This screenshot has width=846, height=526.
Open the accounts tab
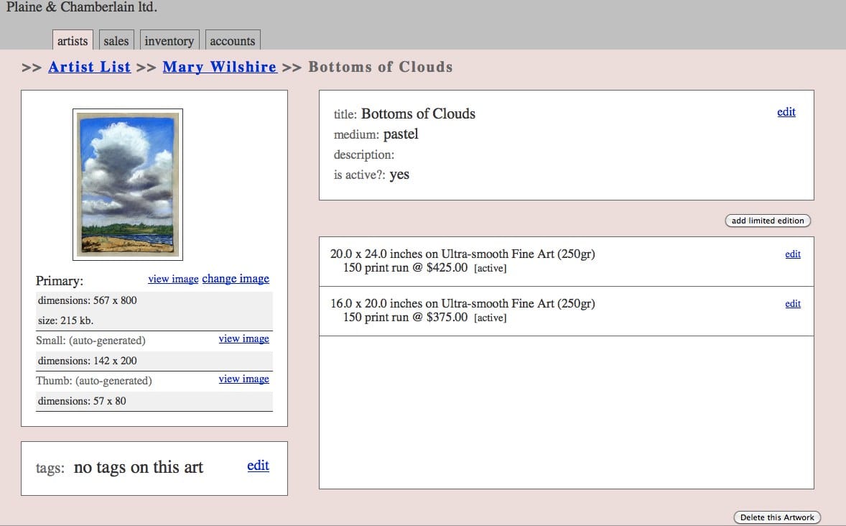pos(232,41)
